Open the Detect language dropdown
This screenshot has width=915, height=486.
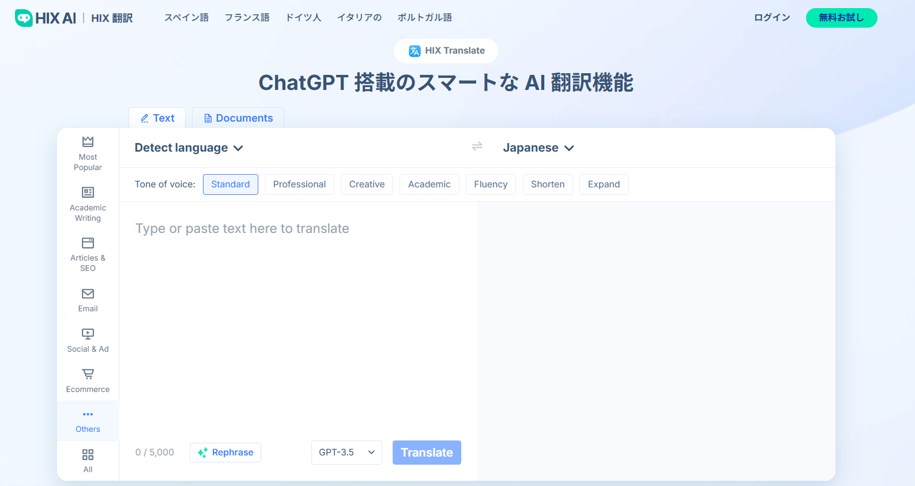click(189, 148)
